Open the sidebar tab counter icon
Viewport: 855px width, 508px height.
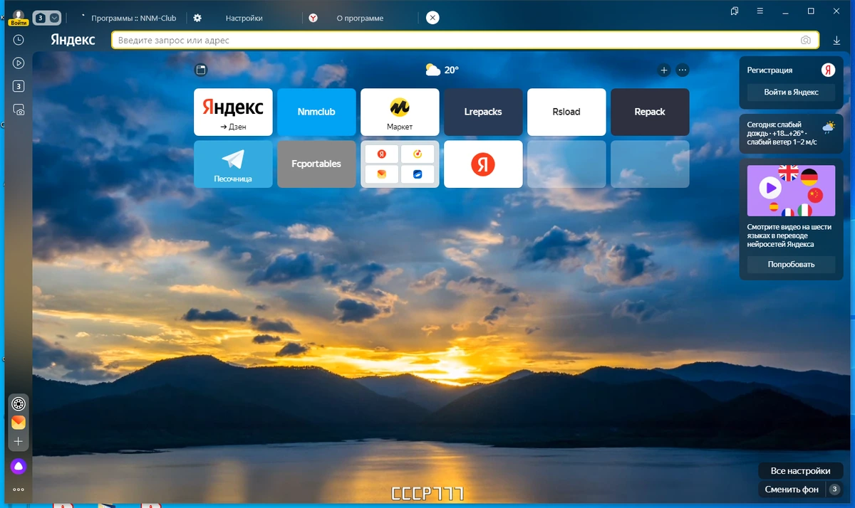point(19,86)
